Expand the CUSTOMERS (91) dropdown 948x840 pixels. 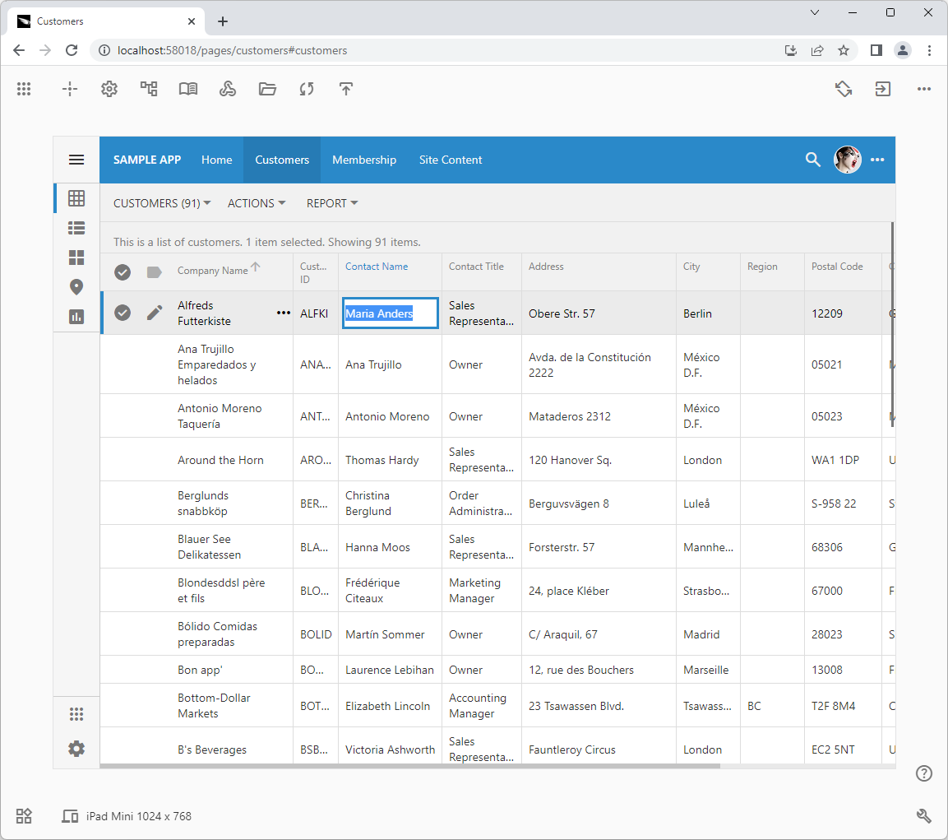pyautogui.click(x=162, y=203)
